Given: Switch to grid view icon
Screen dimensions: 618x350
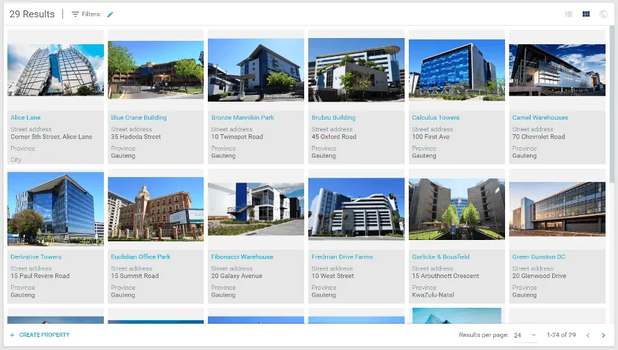Looking at the screenshot, I should [586, 14].
